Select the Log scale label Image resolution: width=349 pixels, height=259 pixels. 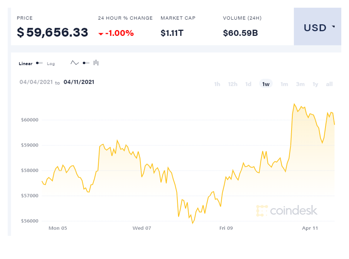(51, 64)
